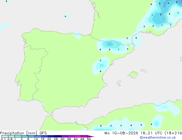This screenshot has height=140, width=182.
Task: Pick the 45–50 mm legend color swatch
Action: (84, 136)
